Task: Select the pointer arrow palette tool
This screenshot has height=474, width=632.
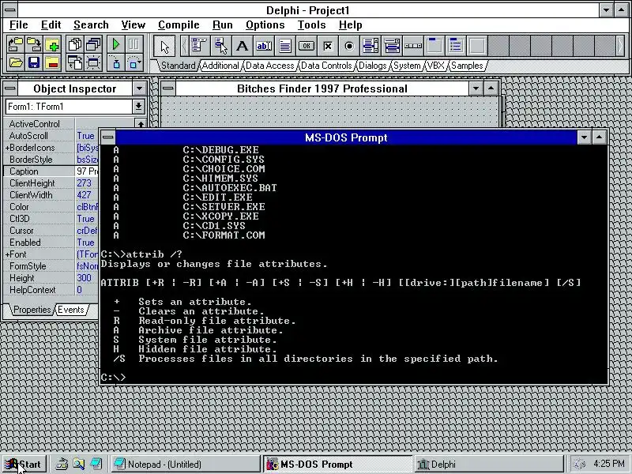Action: click(164, 46)
